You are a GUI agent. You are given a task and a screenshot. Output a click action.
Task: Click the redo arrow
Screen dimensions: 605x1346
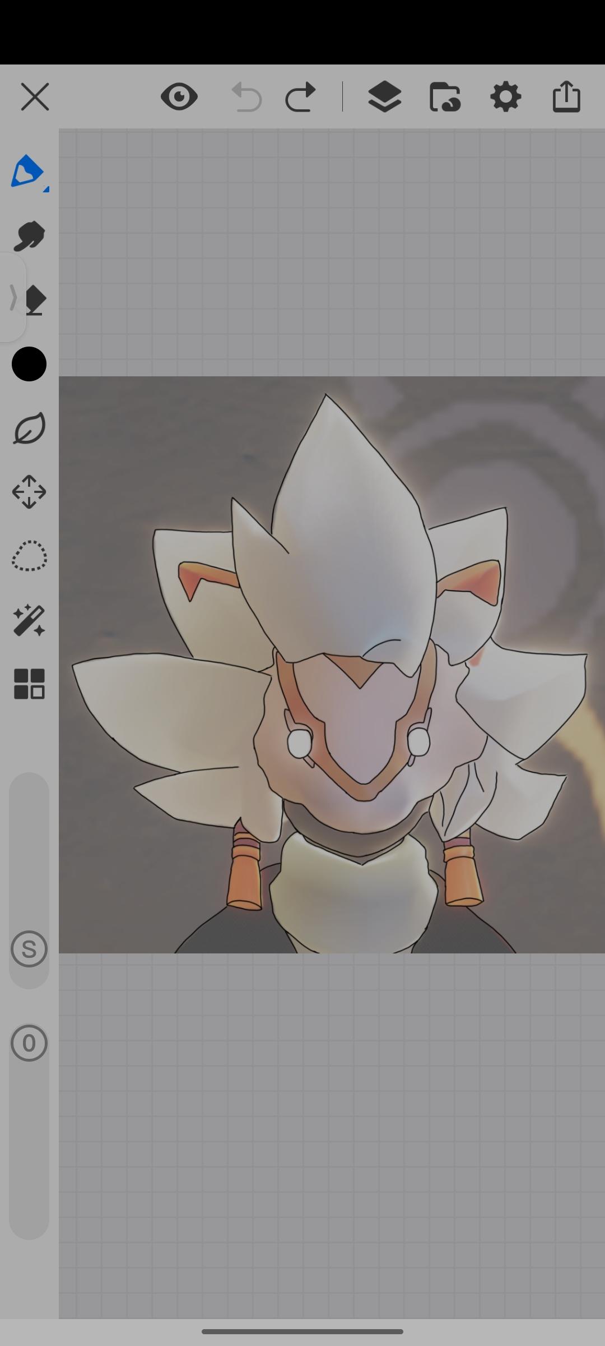point(300,97)
